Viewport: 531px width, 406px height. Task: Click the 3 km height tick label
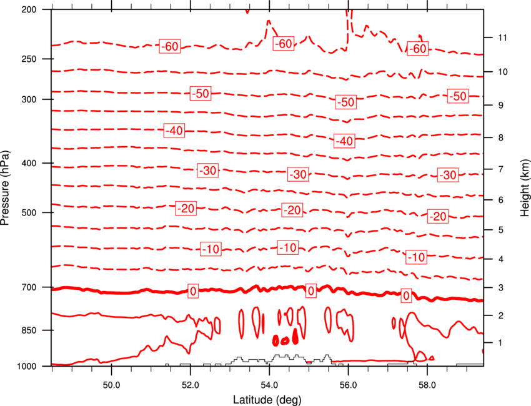click(501, 288)
